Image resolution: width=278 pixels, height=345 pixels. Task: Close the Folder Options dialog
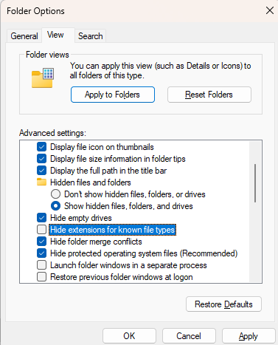click(270, 10)
